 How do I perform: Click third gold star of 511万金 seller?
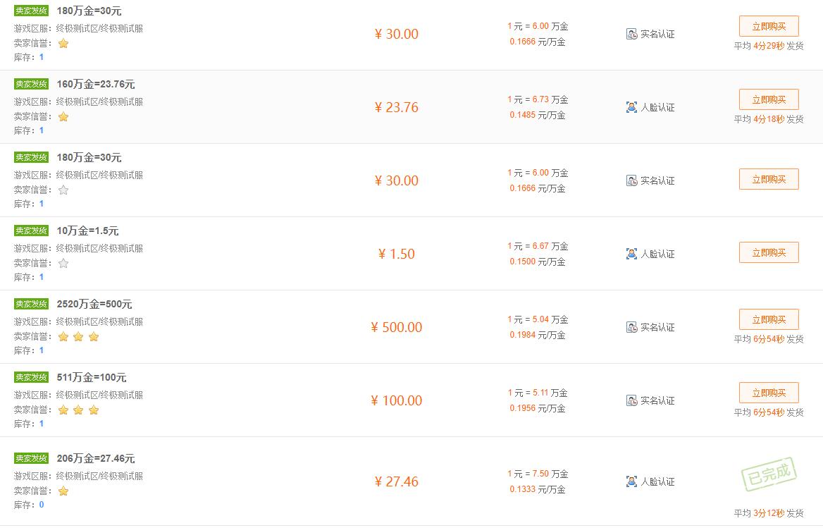[94, 410]
